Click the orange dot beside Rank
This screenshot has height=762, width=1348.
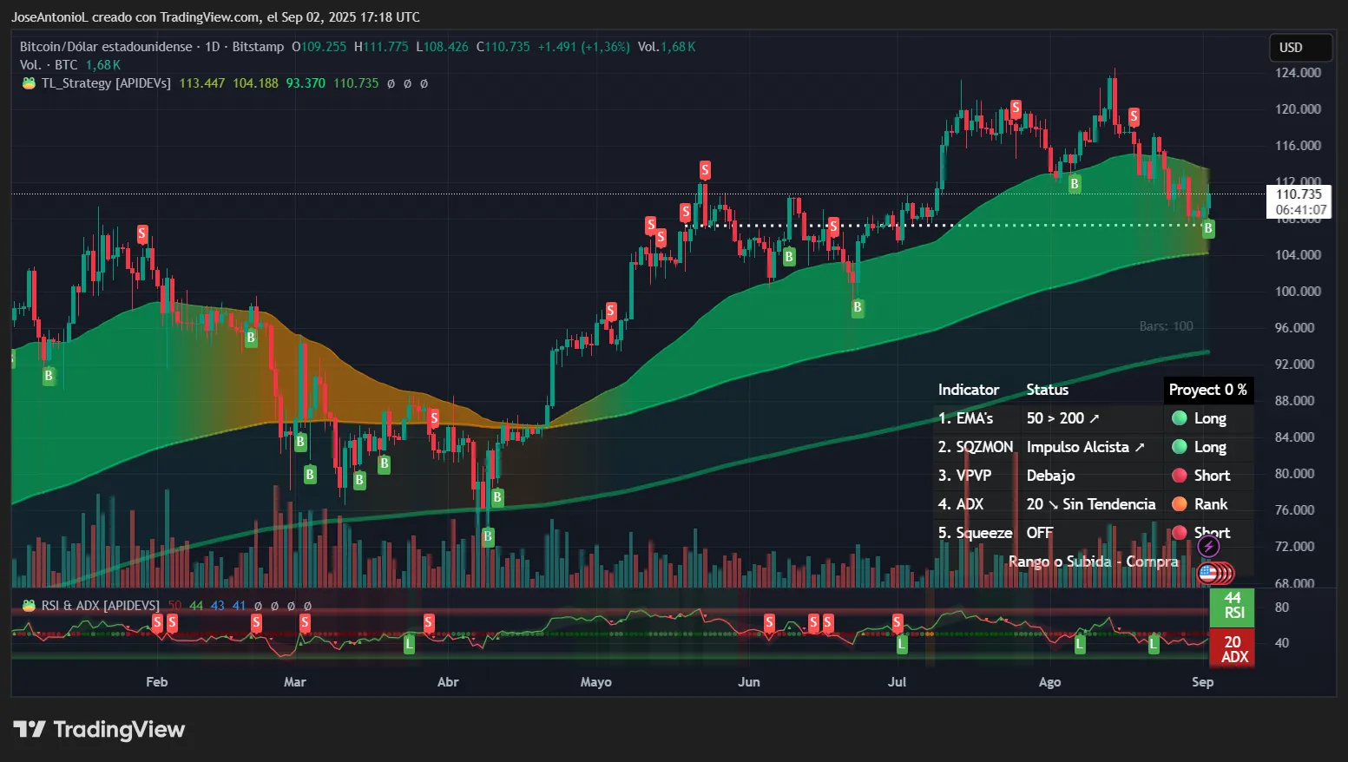coord(1179,504)
